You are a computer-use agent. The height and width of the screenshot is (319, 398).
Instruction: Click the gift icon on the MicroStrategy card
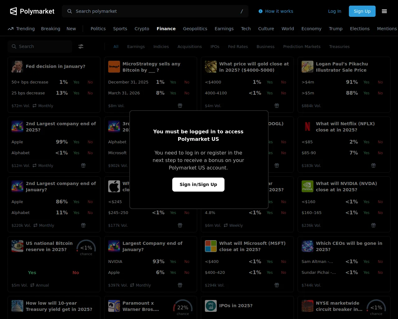click(180, 106)
